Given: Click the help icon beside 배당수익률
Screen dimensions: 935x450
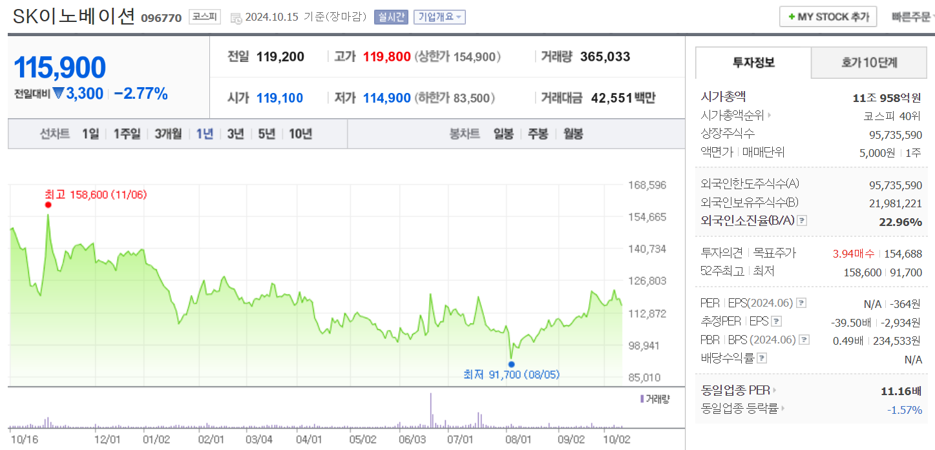Looking at the screenshot, I should click(762, 358).
